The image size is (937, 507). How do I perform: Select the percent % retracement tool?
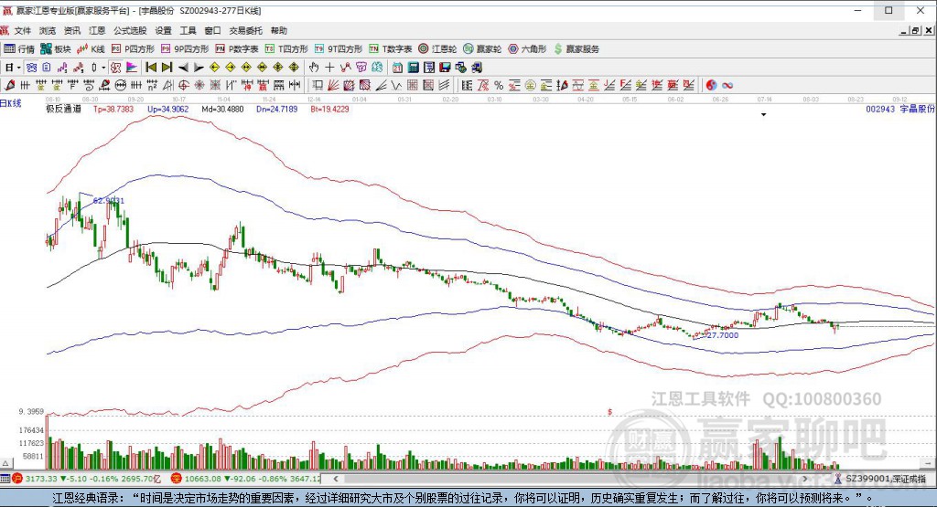pyautogui.click(x=499, y=85)
